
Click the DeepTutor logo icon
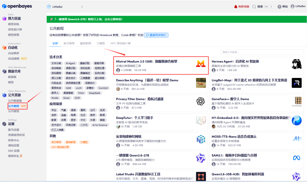pos(201,120)
